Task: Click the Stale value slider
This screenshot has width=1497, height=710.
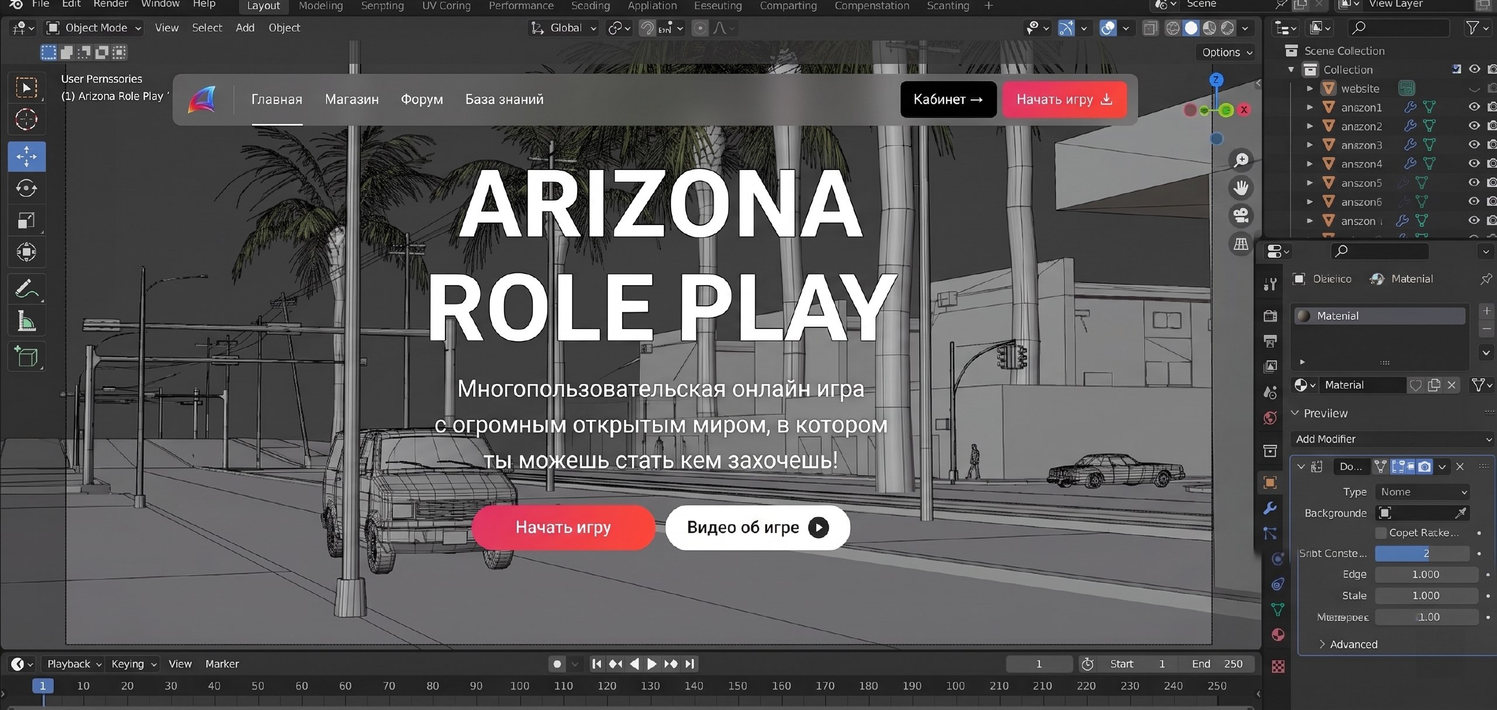Action: tap(1426, 595)
